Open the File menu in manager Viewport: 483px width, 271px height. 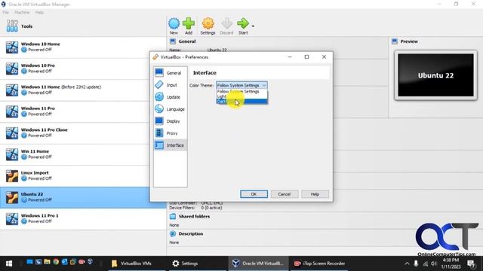[5, 12]
